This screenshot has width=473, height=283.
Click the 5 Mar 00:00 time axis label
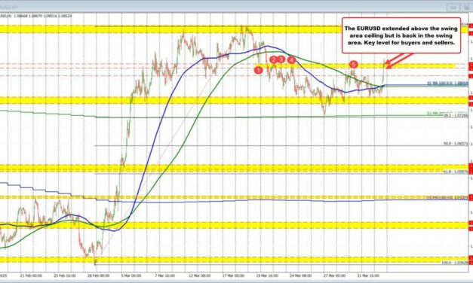(x=131, y=275)
